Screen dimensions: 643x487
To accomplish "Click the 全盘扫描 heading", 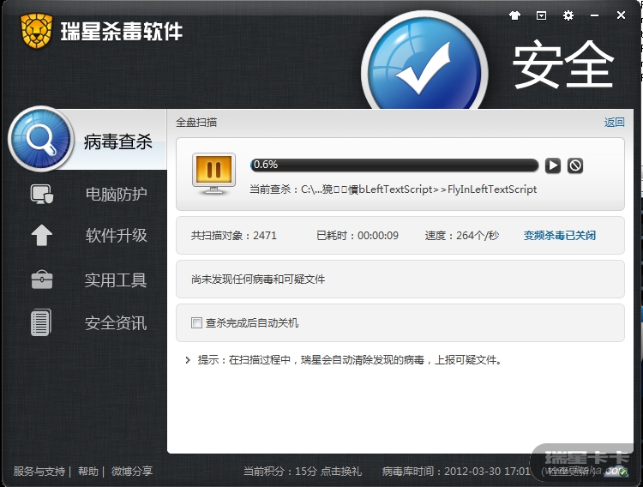I will (196, 123).
